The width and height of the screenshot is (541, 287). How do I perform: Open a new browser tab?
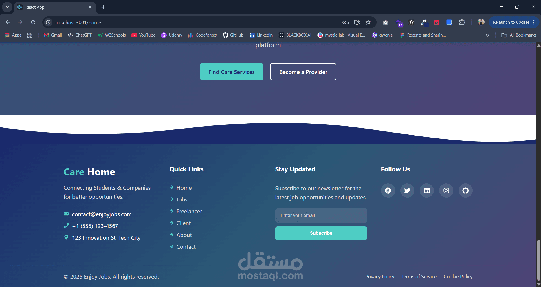pos(103,7)
